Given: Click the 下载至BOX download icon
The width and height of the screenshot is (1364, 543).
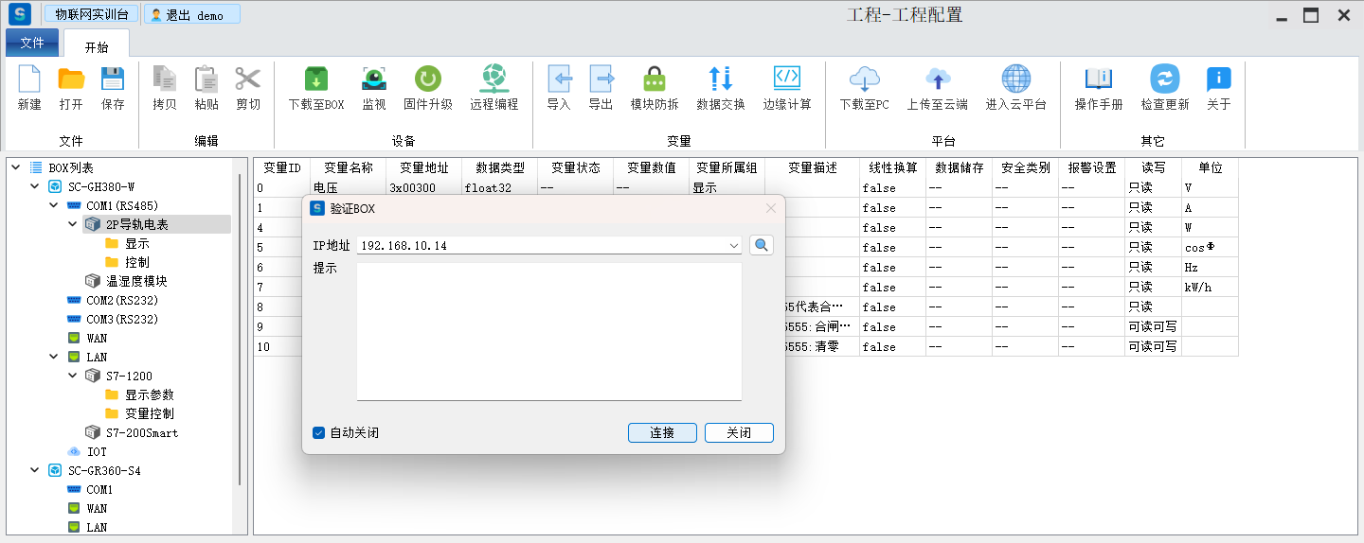Looking at the screenshot, I should point(315,79).
